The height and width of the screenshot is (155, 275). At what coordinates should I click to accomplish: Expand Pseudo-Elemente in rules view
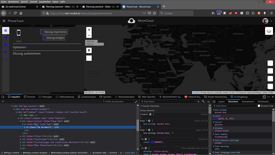click(x=141, y=106)
